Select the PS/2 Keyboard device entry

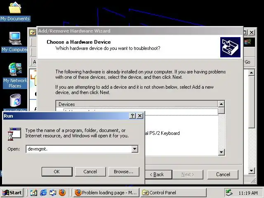pyautogui.click(x=162, y=133)
